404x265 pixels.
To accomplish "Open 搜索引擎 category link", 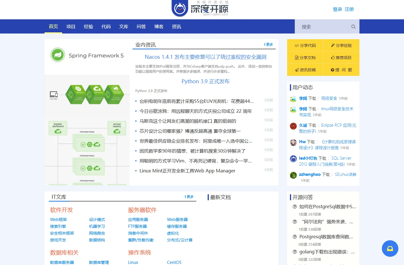I will (x=58, y=226).
